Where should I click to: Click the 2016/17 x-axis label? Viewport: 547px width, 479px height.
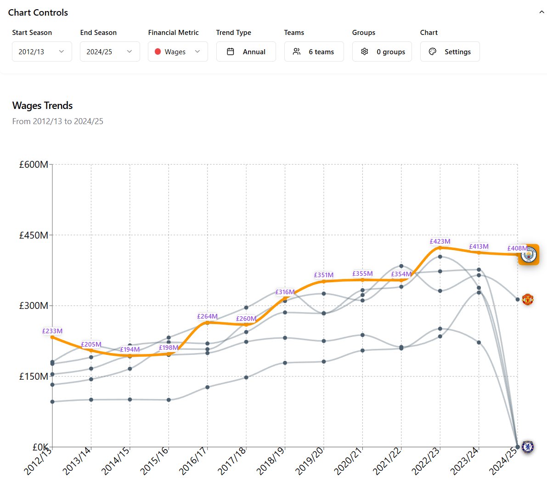coord(193,461)
